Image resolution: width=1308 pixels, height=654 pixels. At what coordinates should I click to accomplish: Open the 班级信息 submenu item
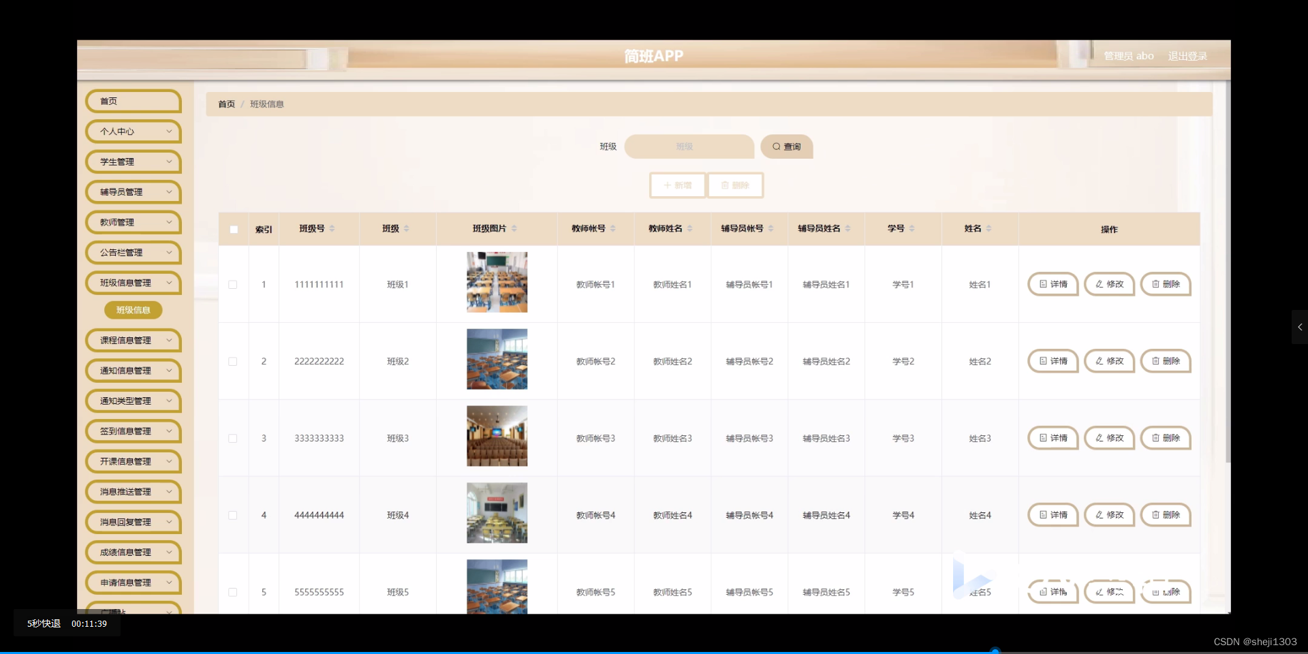click(133, 310)
